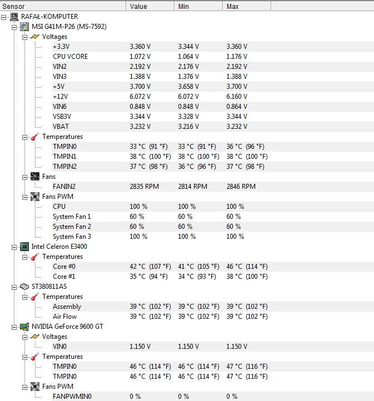The image size is (374, 401).
Task: Click the Min column header
Action: tap(199, 6)
